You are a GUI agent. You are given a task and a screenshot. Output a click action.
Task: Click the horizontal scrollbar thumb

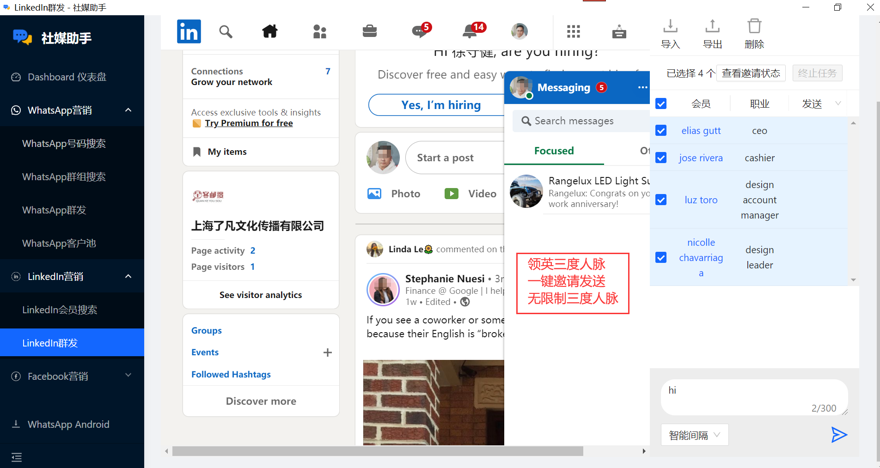[x=378, y=451]
